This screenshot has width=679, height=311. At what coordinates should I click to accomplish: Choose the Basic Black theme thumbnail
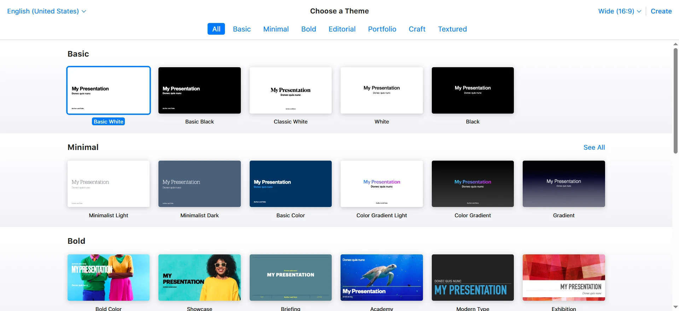(199, 91)
